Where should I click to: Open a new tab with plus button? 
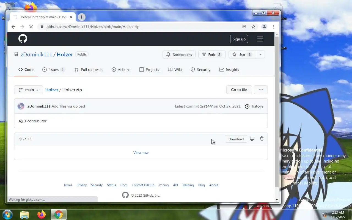pyautogui.click(x=82, y=17)
